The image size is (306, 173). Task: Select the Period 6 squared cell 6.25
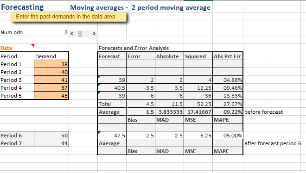(198, 135)
